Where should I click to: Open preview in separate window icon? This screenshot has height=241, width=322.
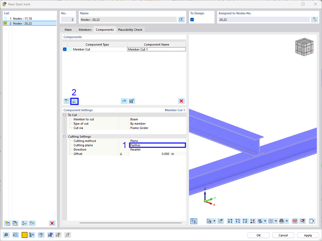pos(312,221)
